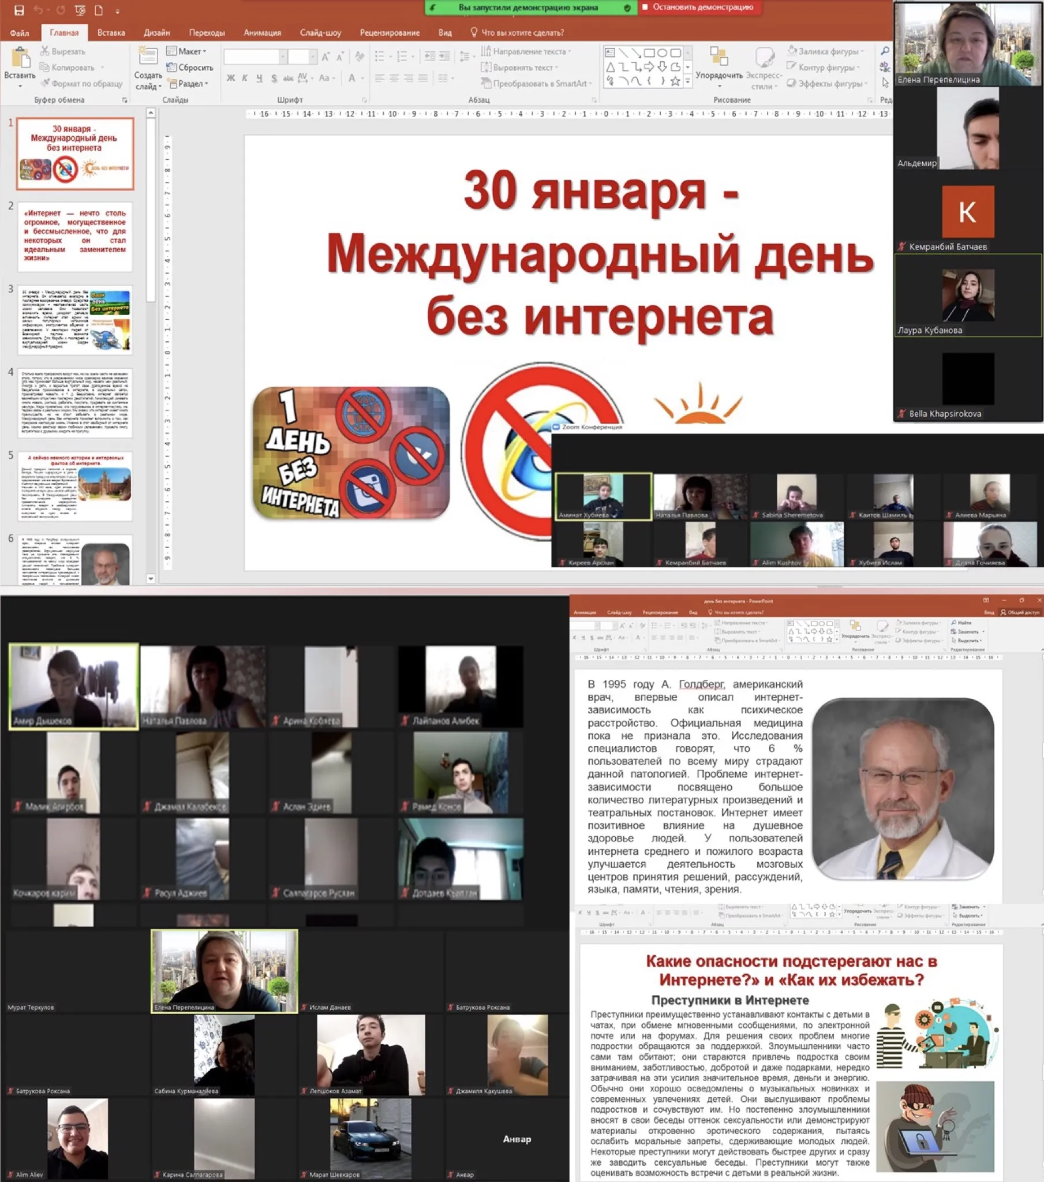Click the Undo arrow in quick access toolbar

click(x=39, y=10)
